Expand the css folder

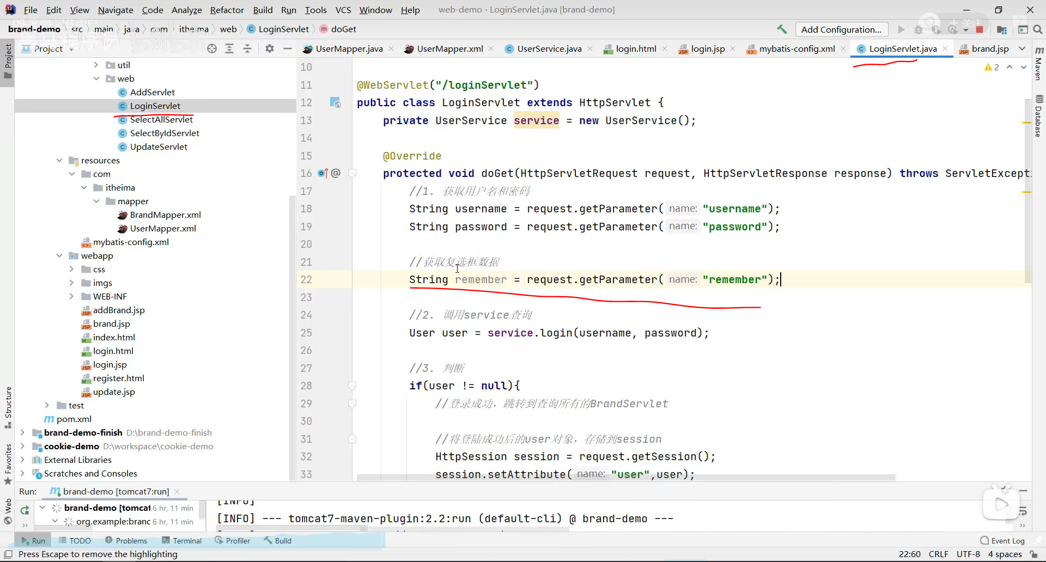(x=71, y=269)
